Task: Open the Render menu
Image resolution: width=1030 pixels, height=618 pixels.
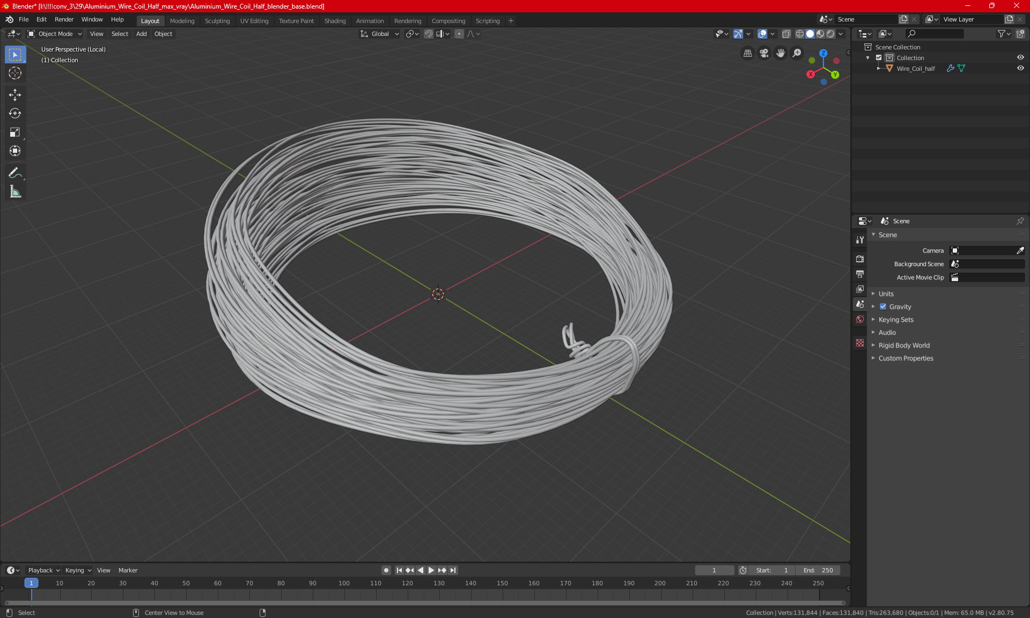Action: click(x=64, y=19)
